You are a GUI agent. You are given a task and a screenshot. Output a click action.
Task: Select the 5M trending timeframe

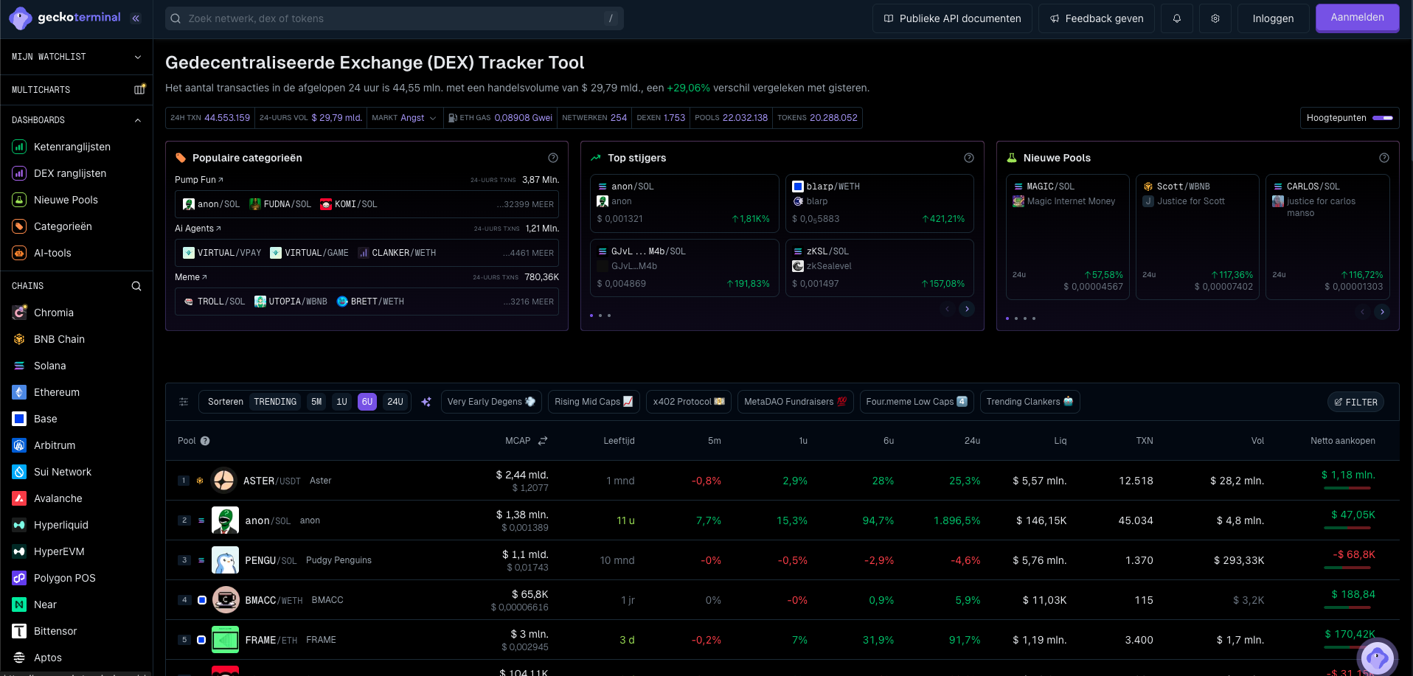316,402
